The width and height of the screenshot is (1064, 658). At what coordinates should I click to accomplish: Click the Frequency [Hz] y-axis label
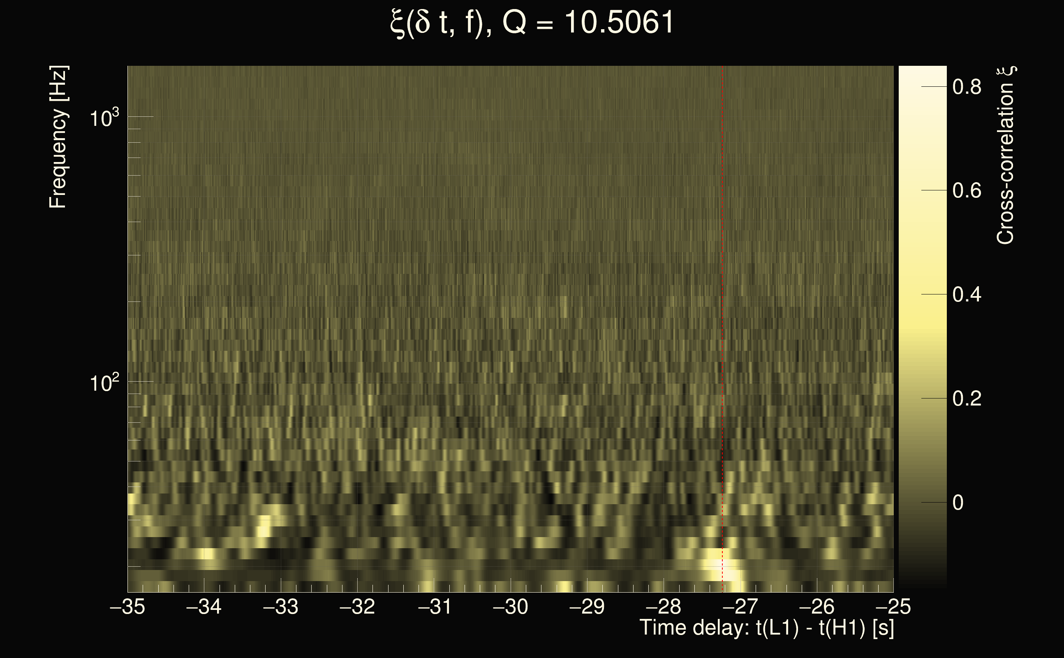coord(58,137)
